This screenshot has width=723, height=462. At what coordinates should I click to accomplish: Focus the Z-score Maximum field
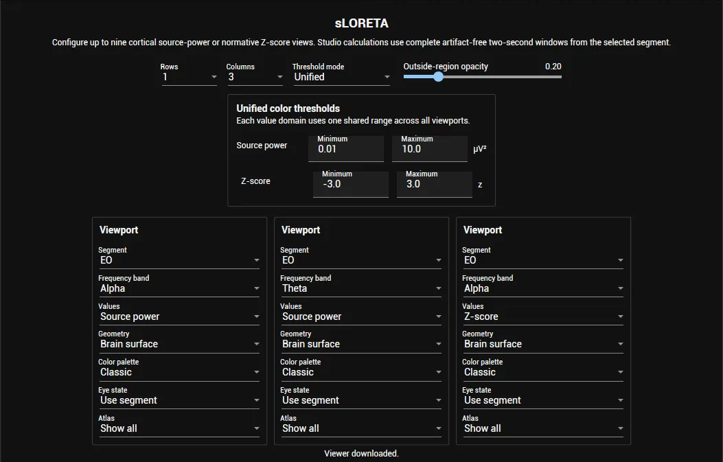[x=435, y=183]
